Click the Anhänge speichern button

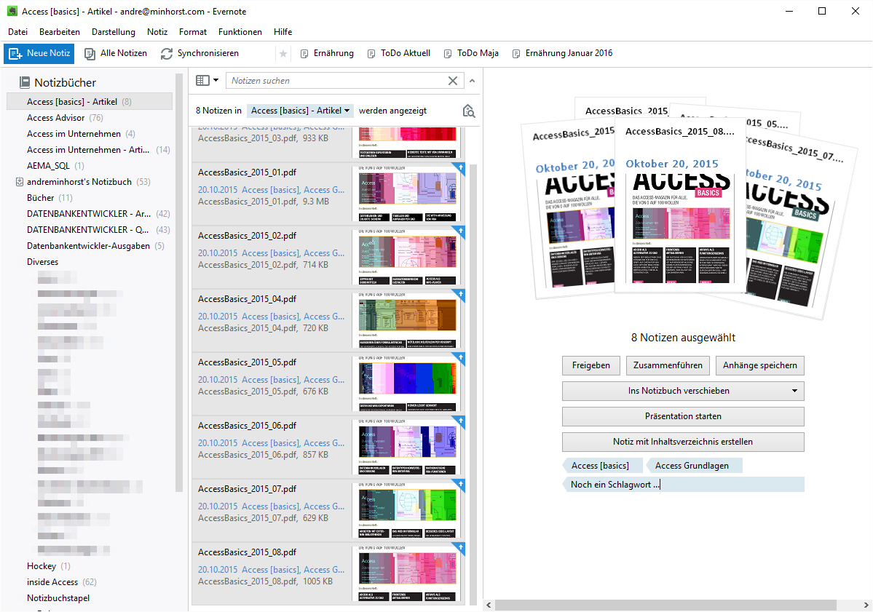point(760,365)
